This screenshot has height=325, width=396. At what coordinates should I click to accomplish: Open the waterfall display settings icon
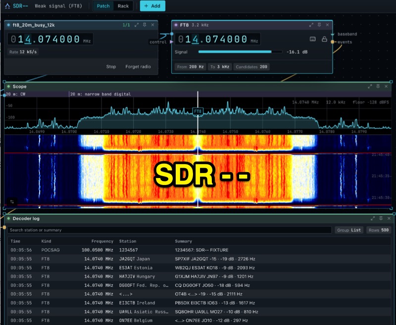[12, 201]
